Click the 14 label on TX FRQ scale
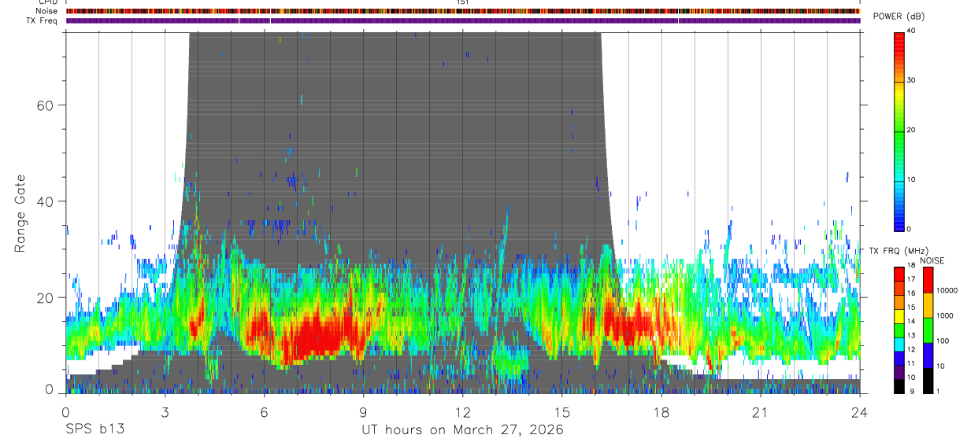 [912, 321]
